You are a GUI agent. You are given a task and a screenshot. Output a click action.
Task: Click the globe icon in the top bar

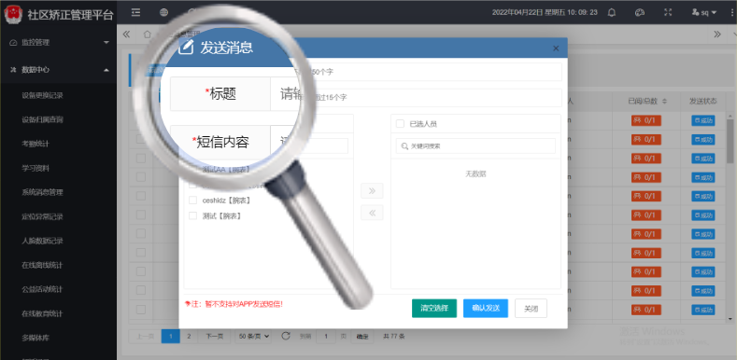[x=163, y=13]
